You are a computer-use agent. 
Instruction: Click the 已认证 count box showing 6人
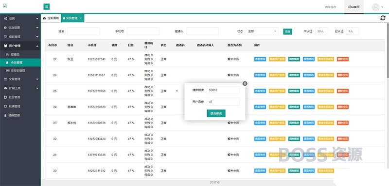coord(353,31)
